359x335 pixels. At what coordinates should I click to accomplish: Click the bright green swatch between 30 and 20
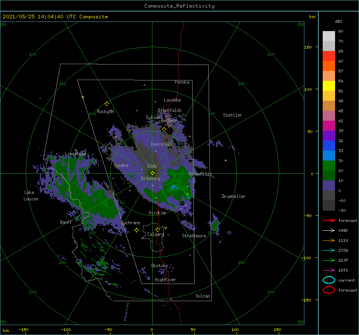pos(329,166)
